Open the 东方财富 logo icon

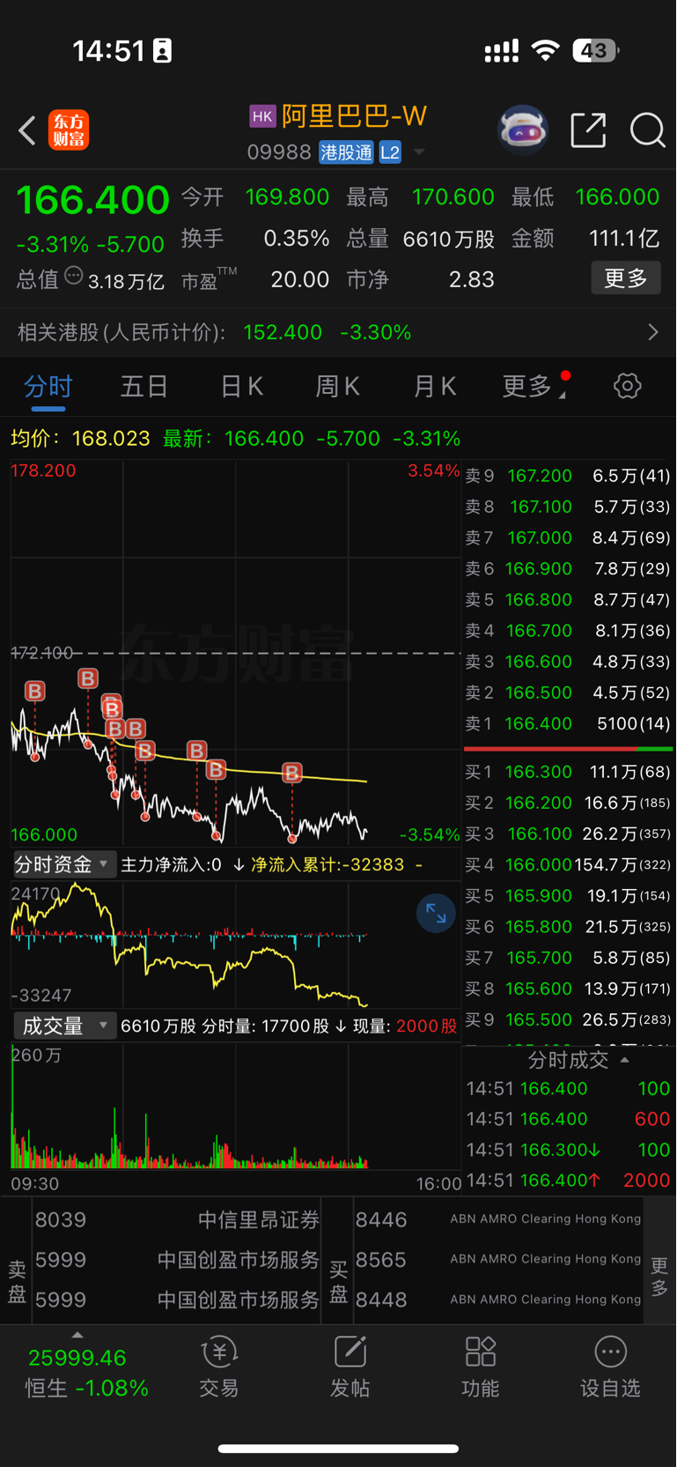coord(69,130)
